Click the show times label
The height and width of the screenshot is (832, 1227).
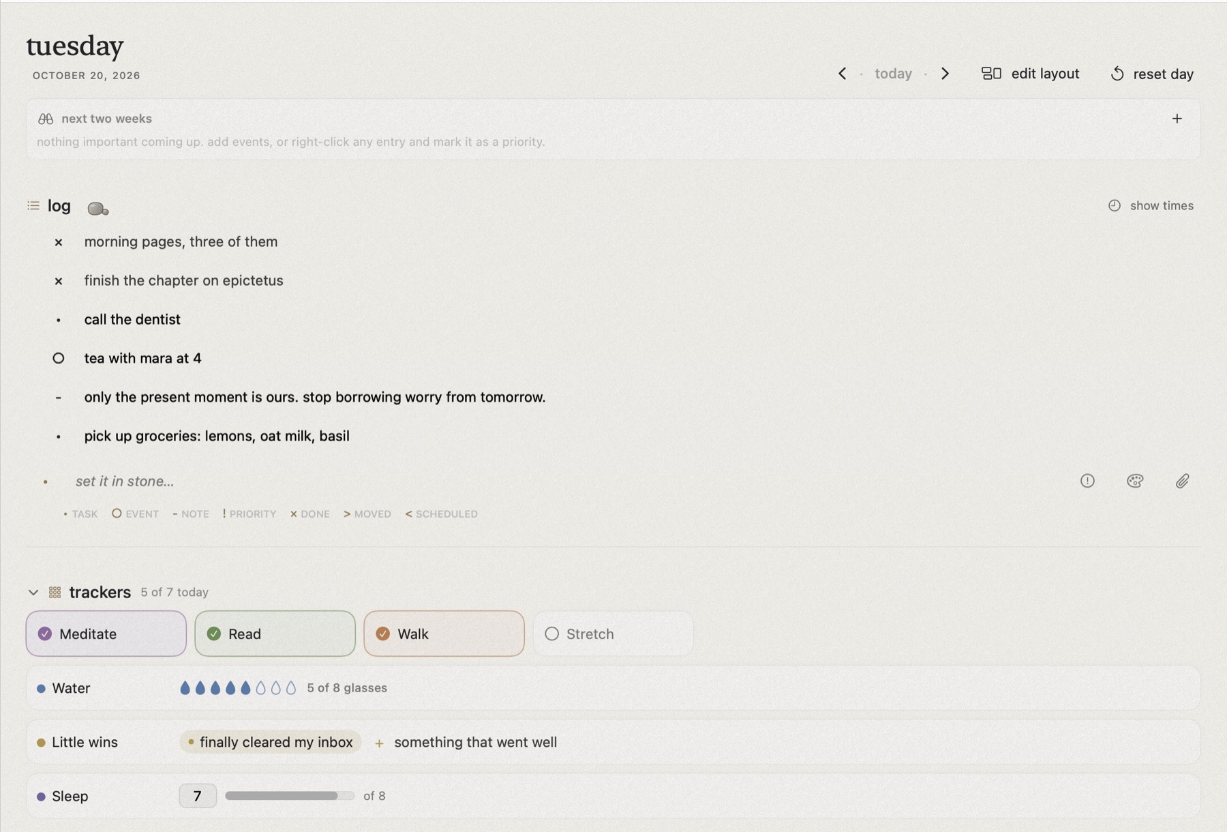point(1162,205)
